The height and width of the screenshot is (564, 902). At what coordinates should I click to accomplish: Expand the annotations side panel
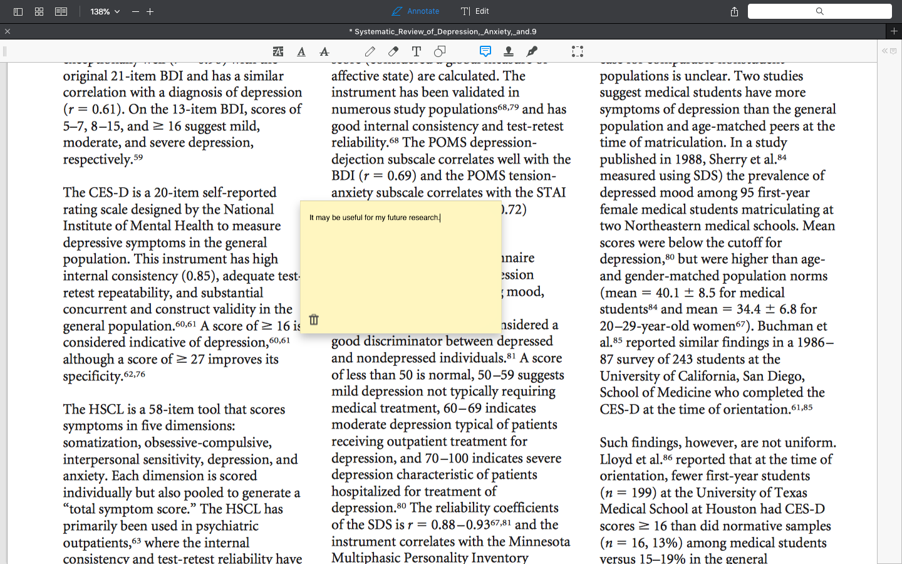pos(889,51)
